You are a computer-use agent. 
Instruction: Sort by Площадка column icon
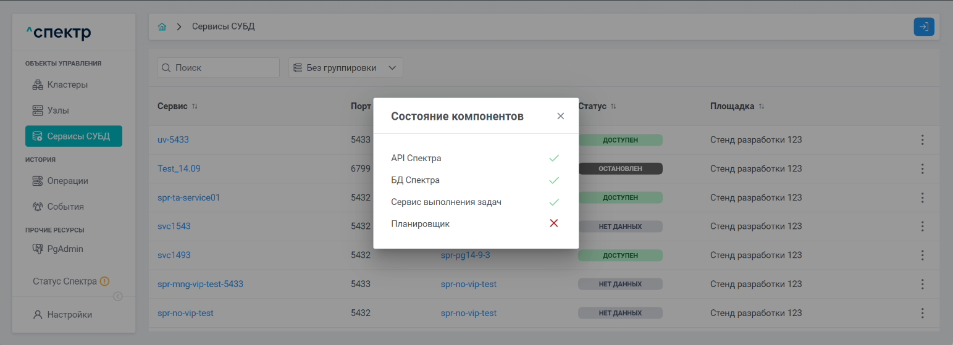762,107
